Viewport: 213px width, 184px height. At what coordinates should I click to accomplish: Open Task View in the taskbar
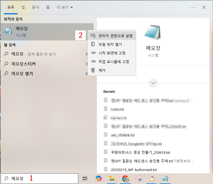click(x=85, y=178)
